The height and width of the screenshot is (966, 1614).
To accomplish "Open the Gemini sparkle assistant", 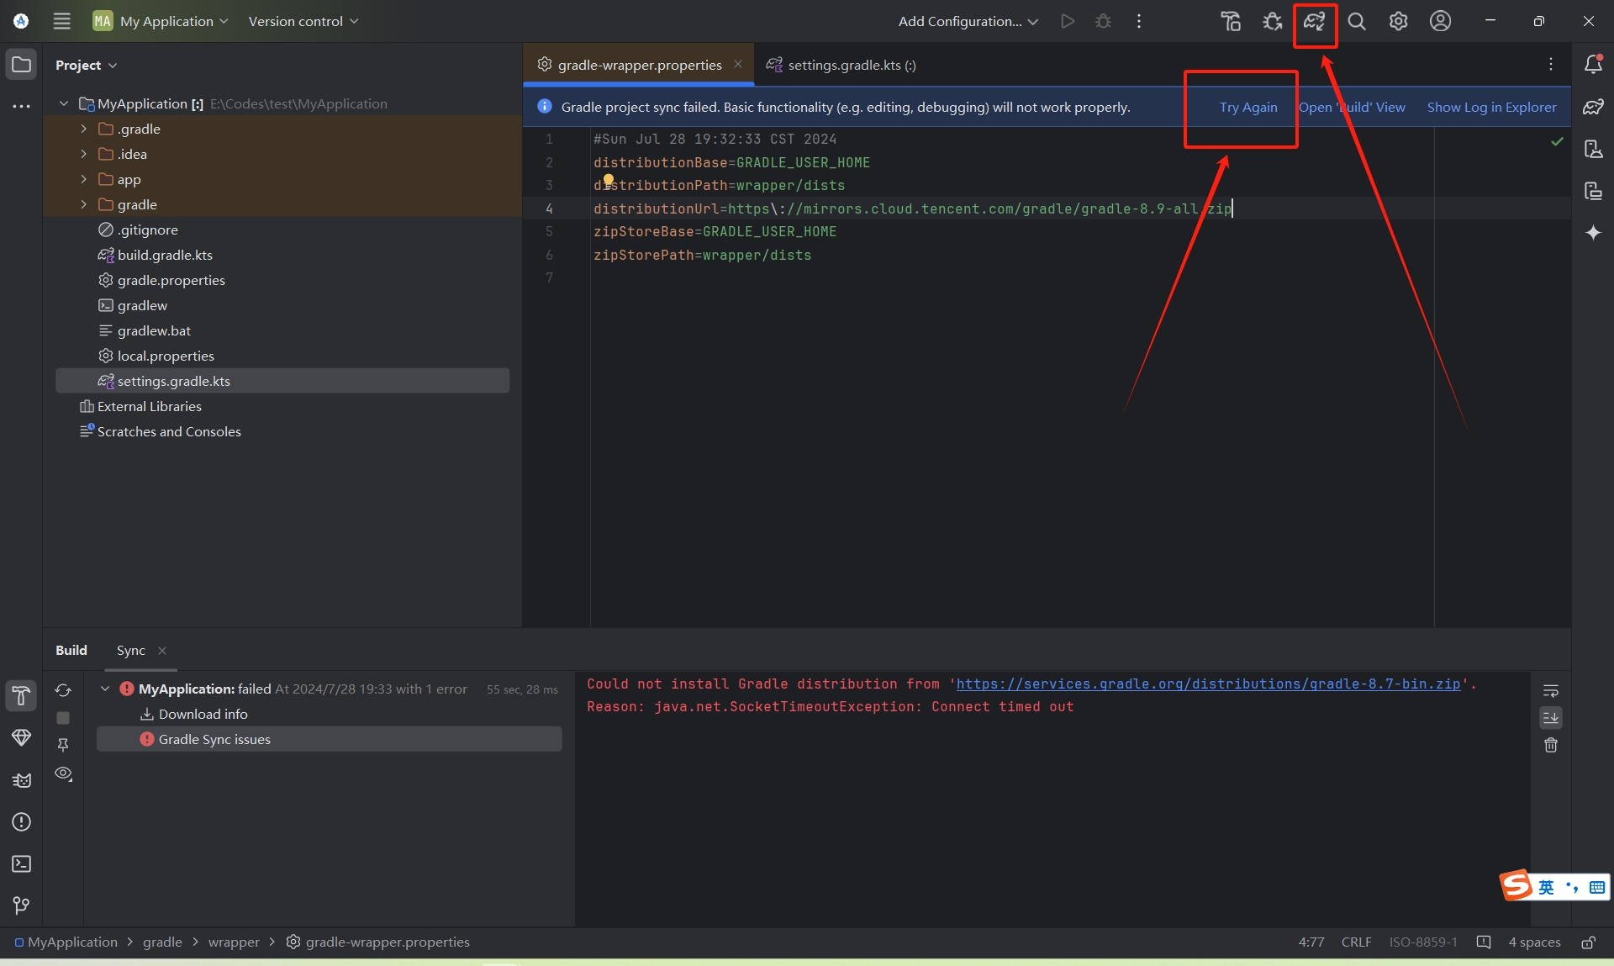I will click(1593, 232).
